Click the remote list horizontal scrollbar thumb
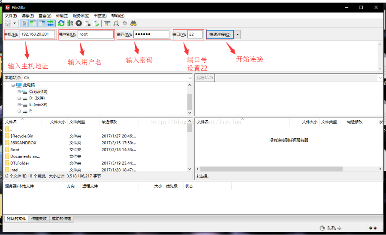 [x=271, y=169]
